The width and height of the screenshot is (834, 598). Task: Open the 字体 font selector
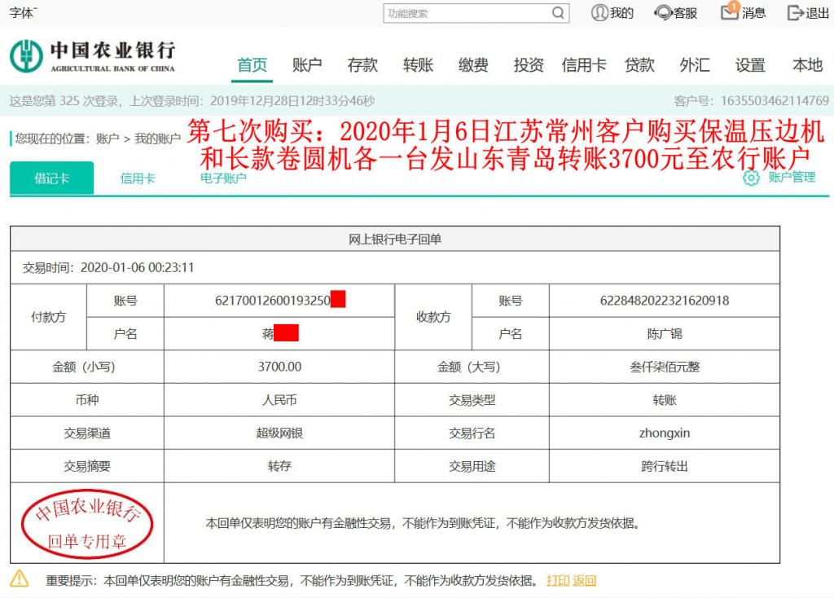pos(24,12)
